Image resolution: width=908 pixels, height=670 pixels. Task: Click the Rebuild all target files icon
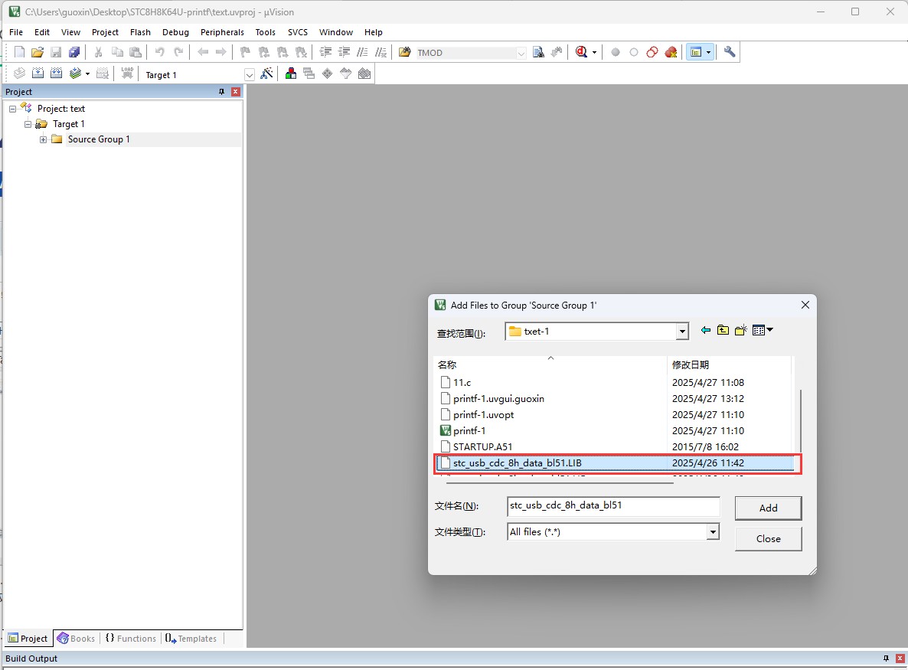point(56,74)
